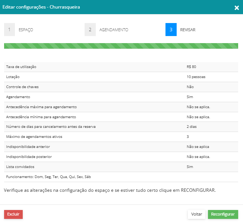Viewport: 243px width, 223px height.
Task: Go to step 1 number box
Action: pyautogui.click(x=9, y=29)
